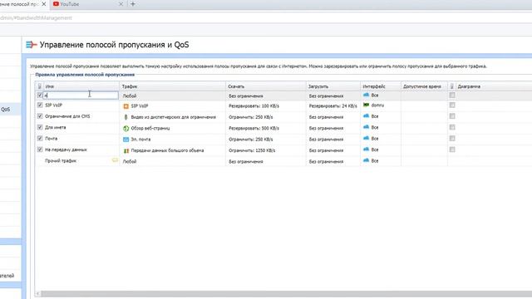Select the Почта rule name
This screenshot has height=299, width=532.
click(52, 139)
